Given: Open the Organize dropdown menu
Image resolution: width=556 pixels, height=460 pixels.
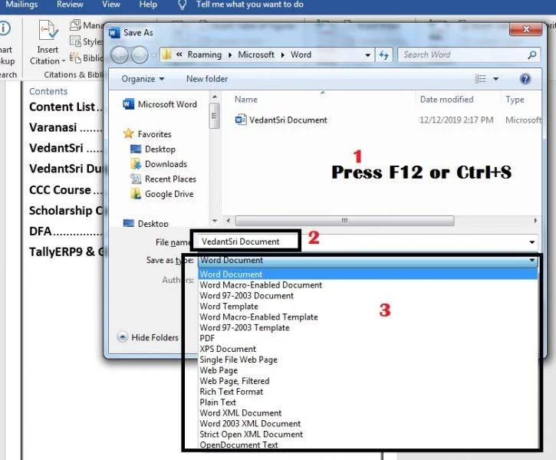Looking at the screenshot, I should point(143,79).
